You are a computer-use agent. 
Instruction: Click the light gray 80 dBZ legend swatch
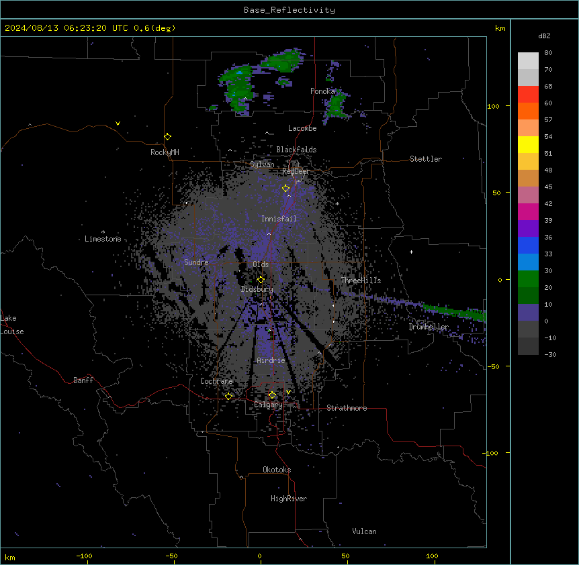pos(528,61)
